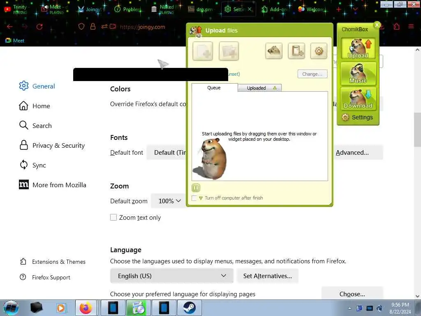Open Privacy & Security settings

click(x=52, y=145)
